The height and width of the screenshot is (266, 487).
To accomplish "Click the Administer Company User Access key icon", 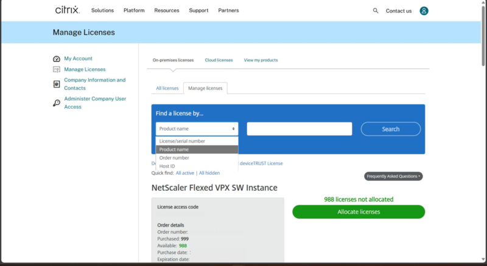I will (56, 103).
